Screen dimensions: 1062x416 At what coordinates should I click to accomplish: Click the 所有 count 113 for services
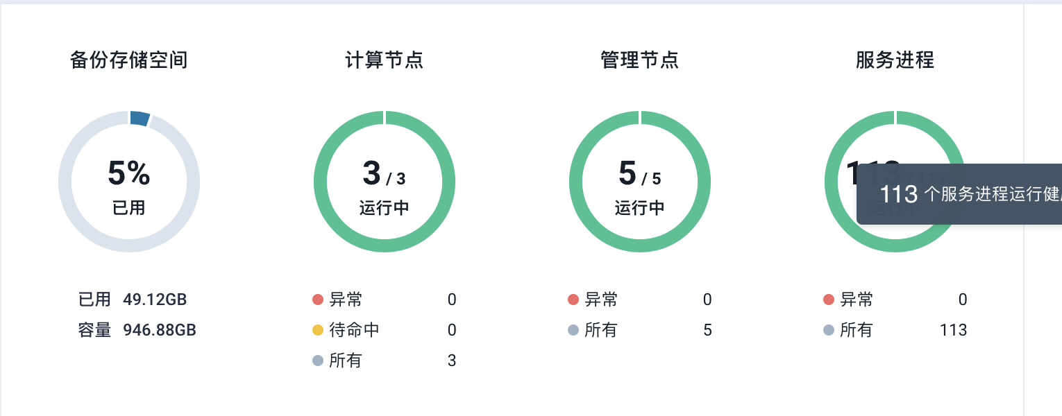point(953,330)
